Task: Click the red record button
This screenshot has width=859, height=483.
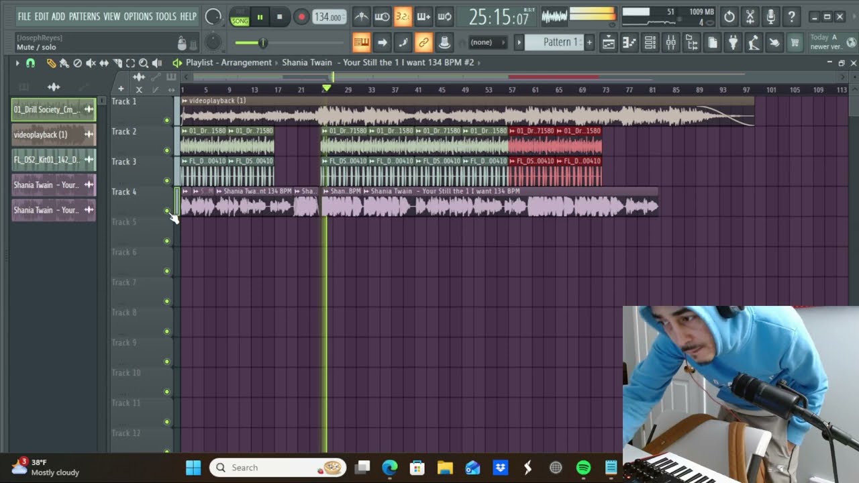Action: 301,17
